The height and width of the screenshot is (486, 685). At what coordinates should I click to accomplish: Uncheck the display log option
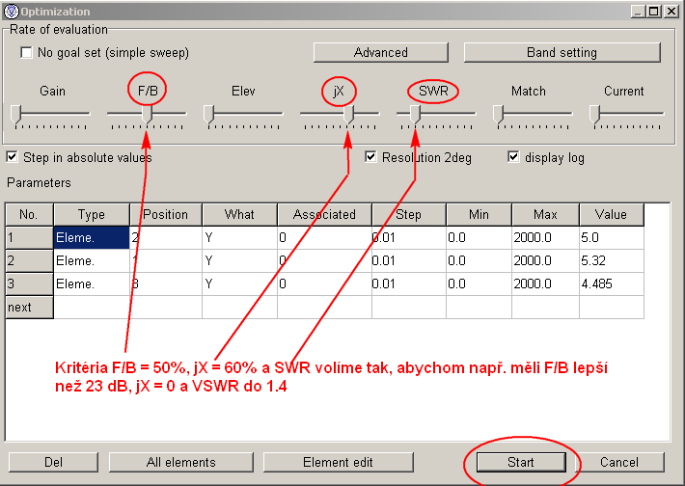click(x=513, y=157)
